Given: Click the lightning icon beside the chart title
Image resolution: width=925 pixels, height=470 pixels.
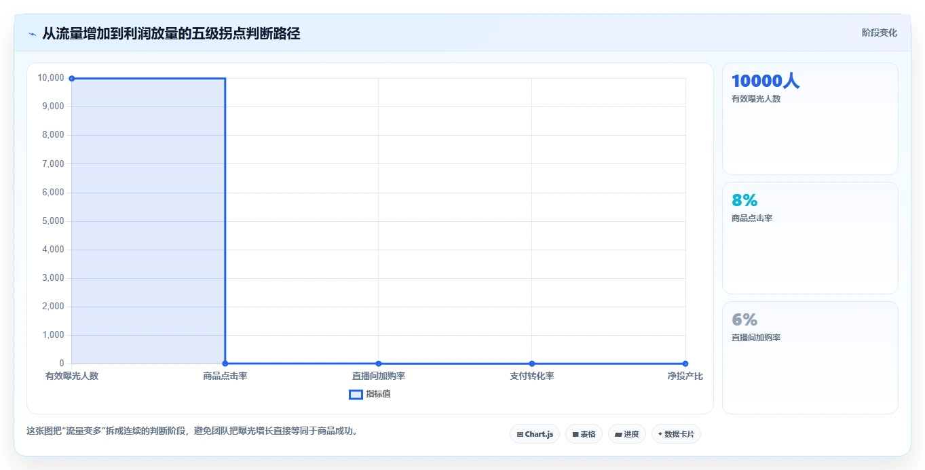Looking at the screenshot, I should pyautogui.click(x=32, y=33).
